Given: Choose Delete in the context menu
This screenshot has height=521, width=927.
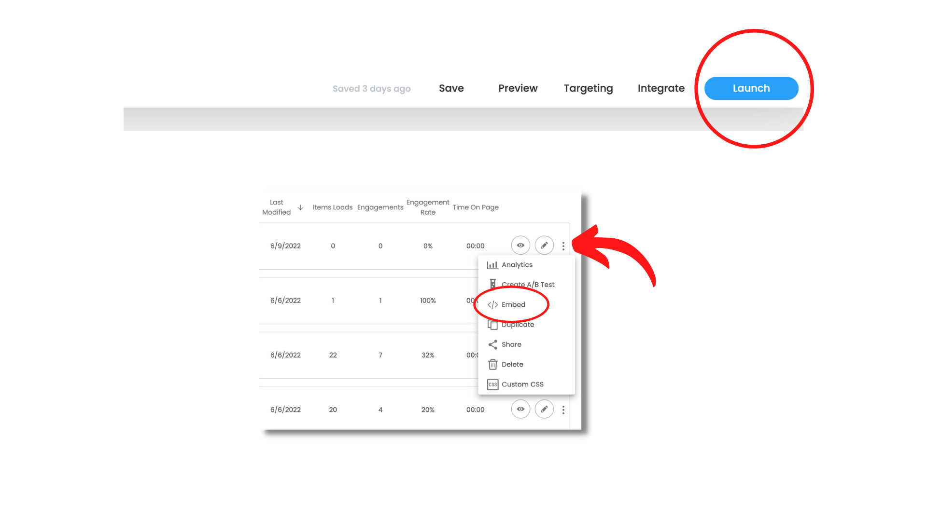Looking at the screenshot, I should tap(526, 365).
